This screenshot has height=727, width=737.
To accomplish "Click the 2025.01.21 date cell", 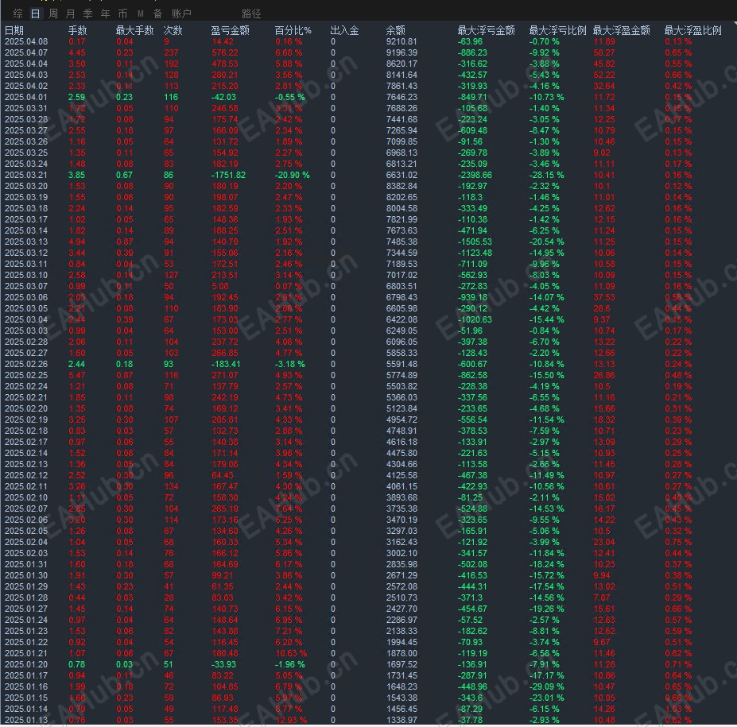I will click(x=26, y=653).
